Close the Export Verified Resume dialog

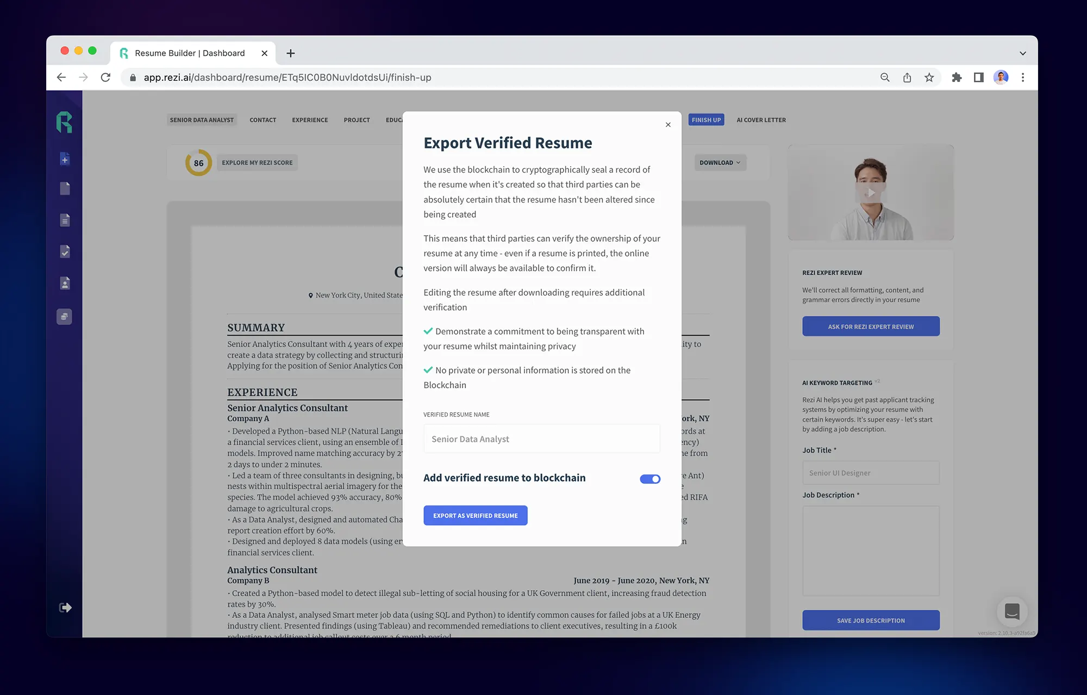[x=668, y=125]
